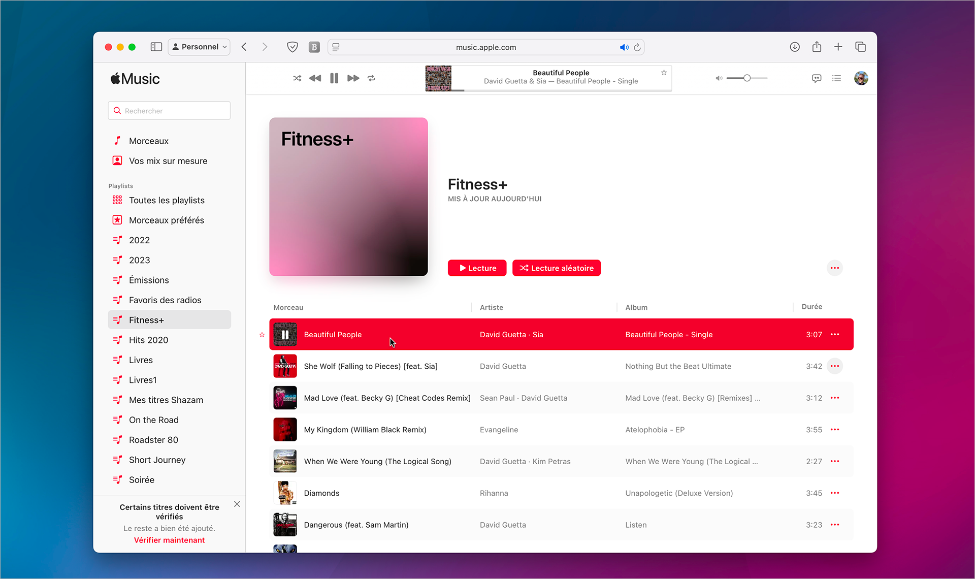Open the lyrics panel icon
Viewport: 975px width, 579px height.
817,78
